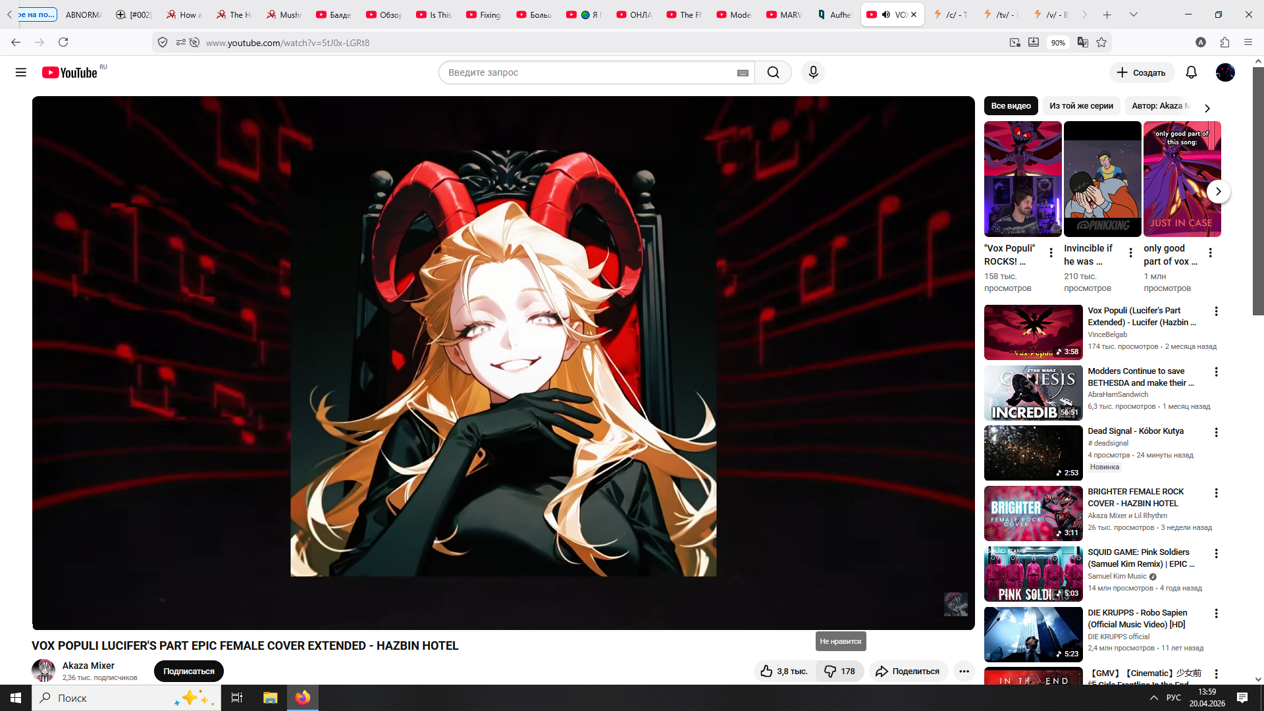Image resolution: width=1264 pixels, height=711 pixels.
Task: Switch to the Fixing browser tab
Action: 483,14
